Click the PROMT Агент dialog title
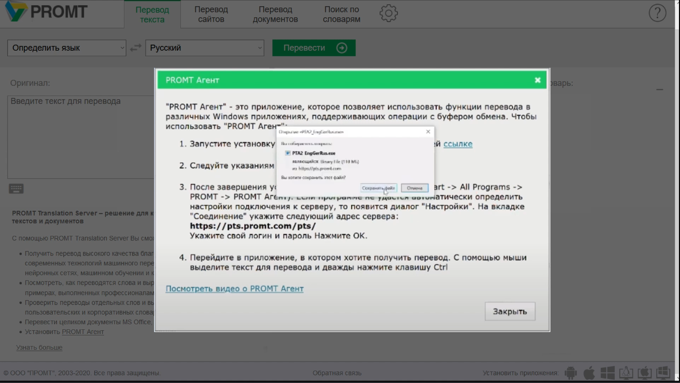 point(192,80)
